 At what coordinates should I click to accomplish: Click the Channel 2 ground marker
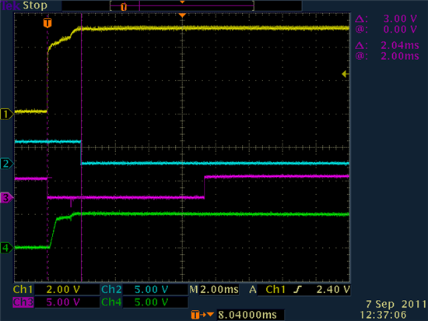coord(6,164)
